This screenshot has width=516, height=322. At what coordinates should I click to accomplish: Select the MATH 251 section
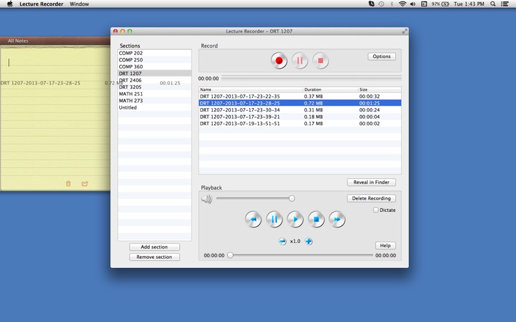pyautogui.click(x=154, y=94)
